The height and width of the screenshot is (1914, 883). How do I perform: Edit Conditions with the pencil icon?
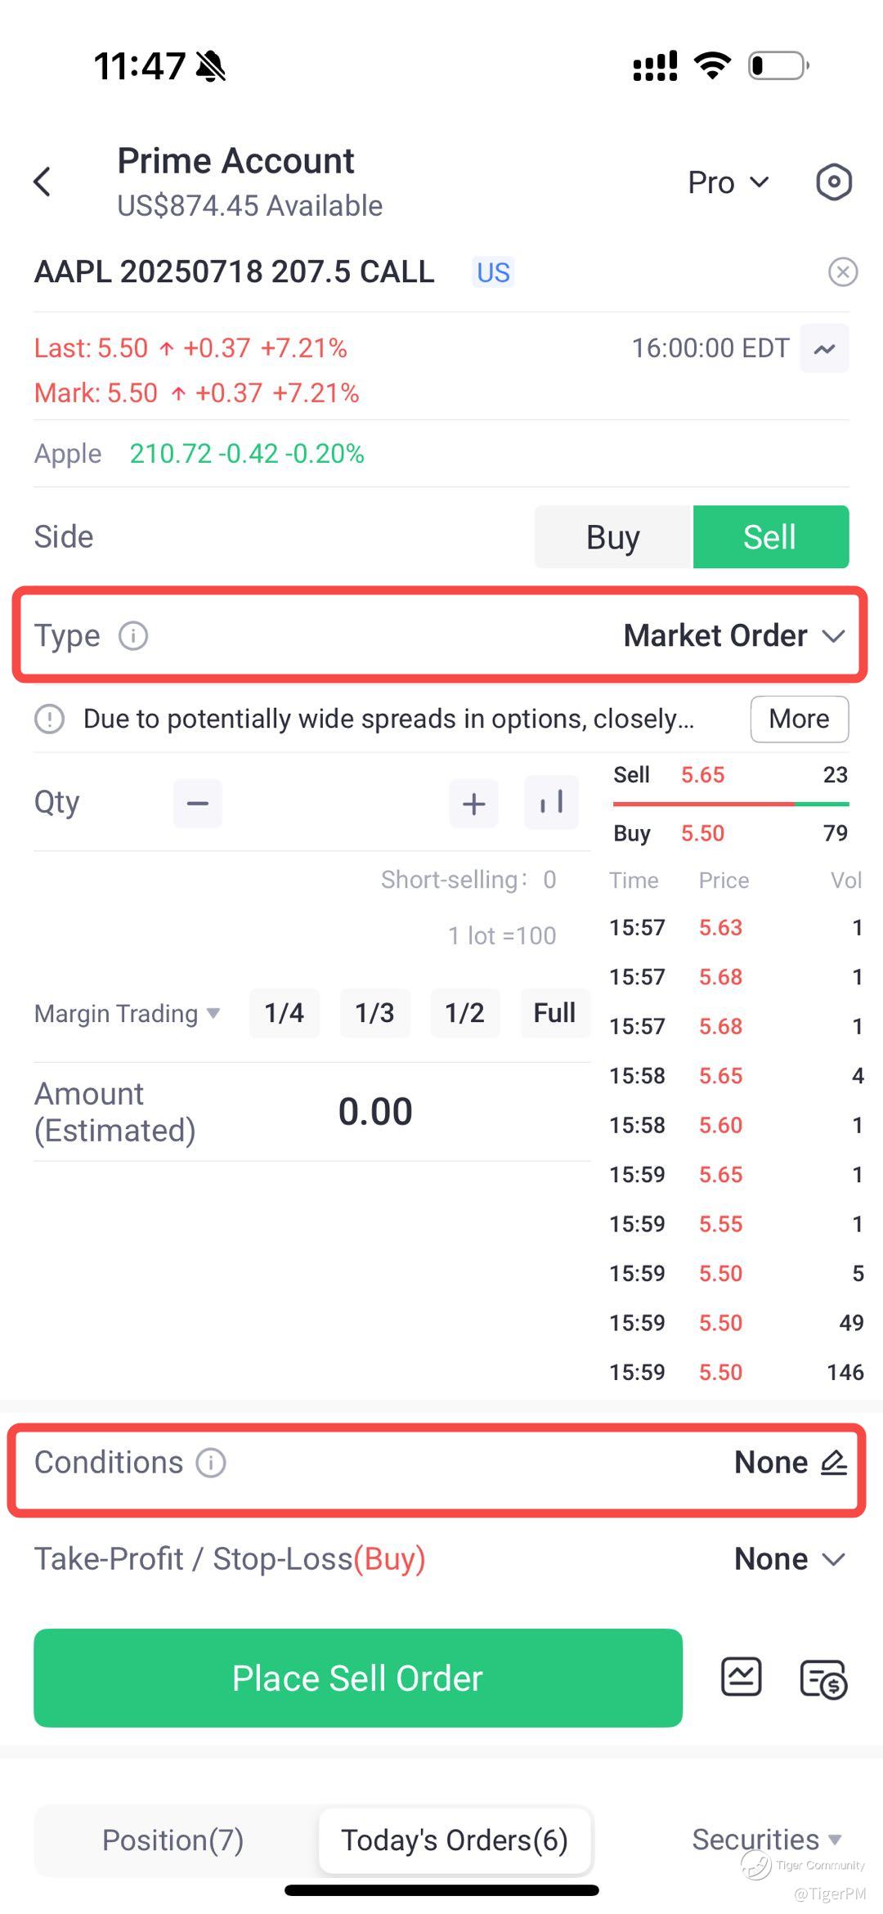833,1463
